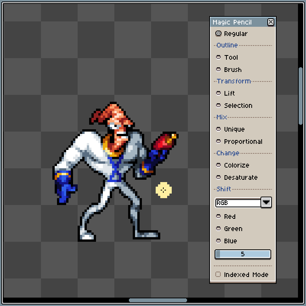This screenshot has height=306, width=306.
Task: Click the vertical canvas scrollbar thumb
Action: click(301, 96)
